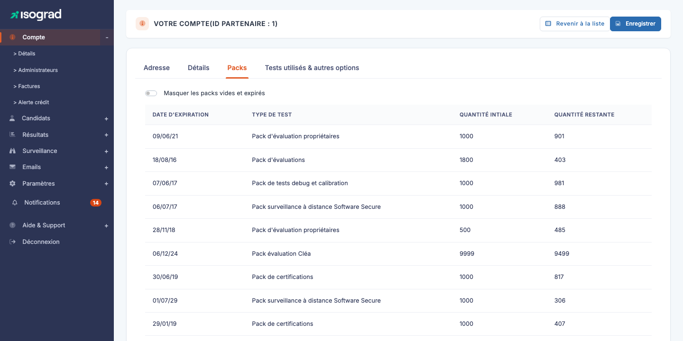The width and height of the screenshot is (683, 341).
Task: Switch to the Adresse tab
Action: (157, 68)
